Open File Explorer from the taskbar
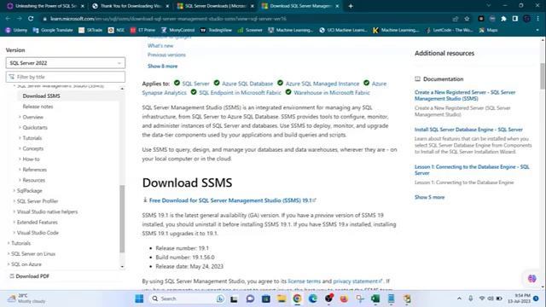 pos(282,298)
